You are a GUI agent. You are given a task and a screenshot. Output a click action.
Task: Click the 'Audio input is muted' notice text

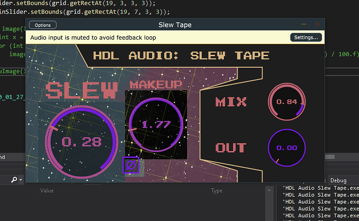(x=93, y=38)
